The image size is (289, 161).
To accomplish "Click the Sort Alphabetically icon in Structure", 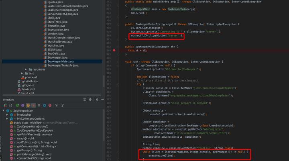I will pos(11,105).
